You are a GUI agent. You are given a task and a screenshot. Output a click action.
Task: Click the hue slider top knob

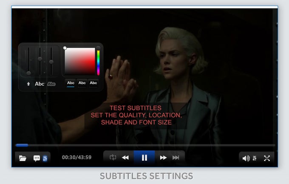[x=99, y=48]
